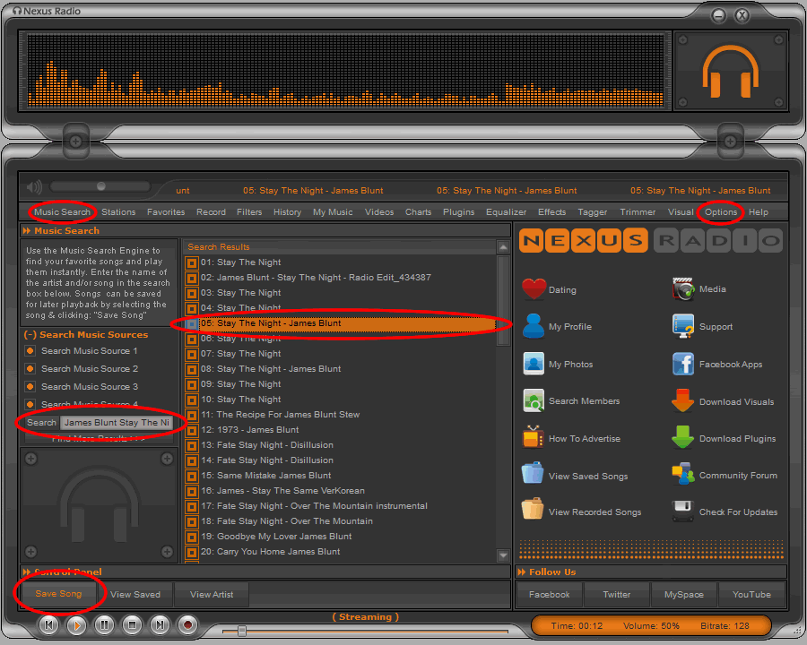Collapse the Music Search panel header
This screenshot has width=807, height=645.
coord(27,231)
